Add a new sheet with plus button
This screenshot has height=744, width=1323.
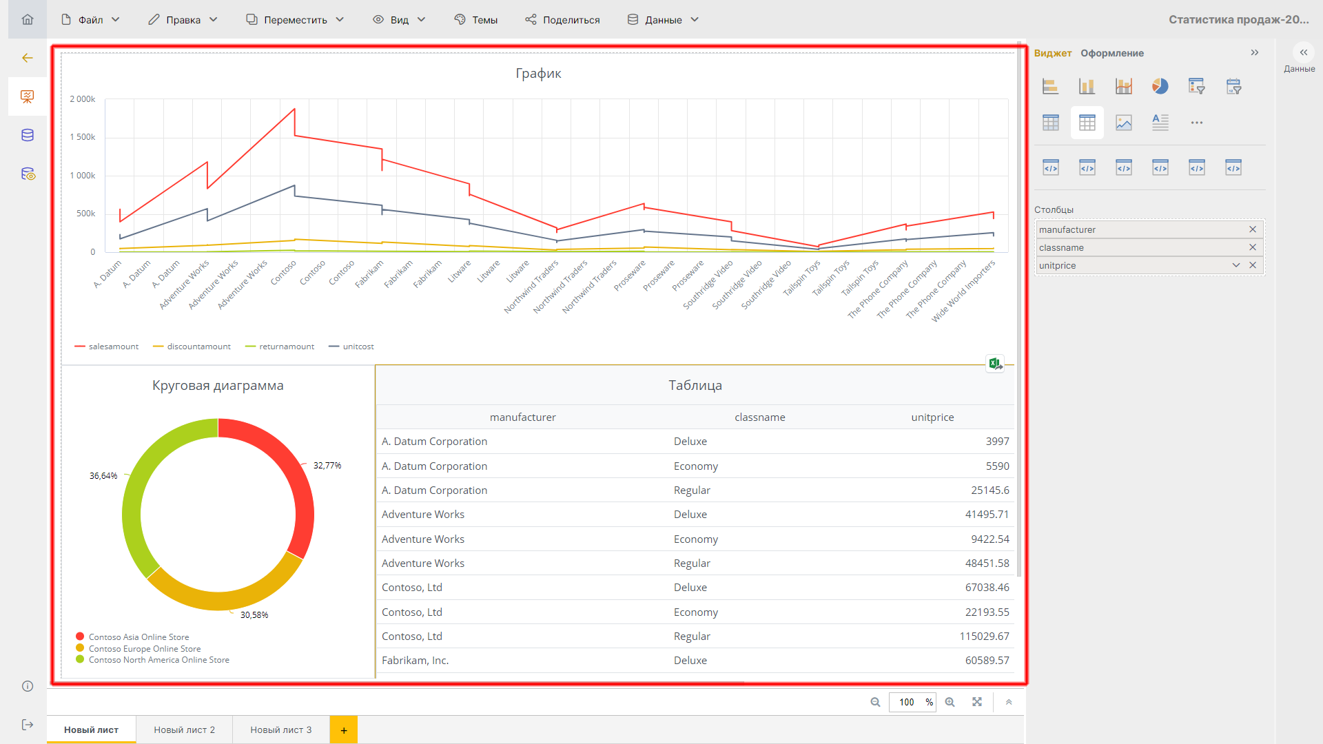[x=343, y=730]
